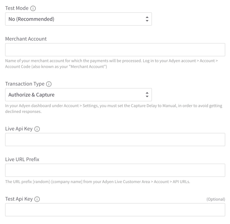Click the Test Mode info icon
The height and width of the screenshot is (224, 230).
pyautogui.click(x=33, y=8)
